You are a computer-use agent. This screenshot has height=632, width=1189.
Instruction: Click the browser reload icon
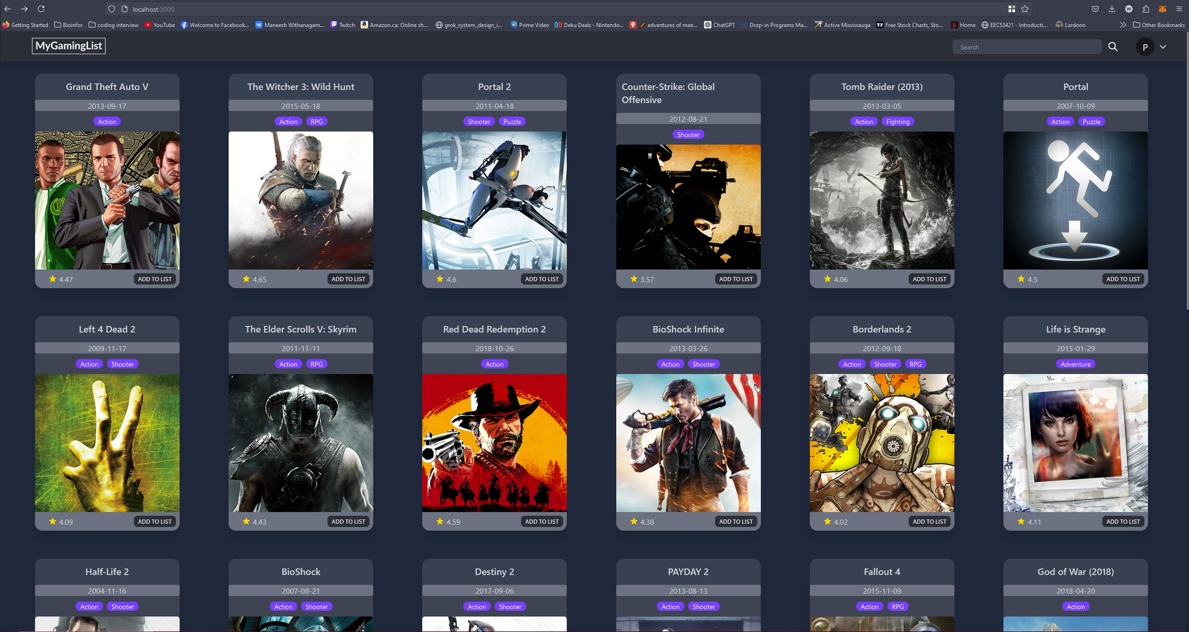[x=41, y=9]
